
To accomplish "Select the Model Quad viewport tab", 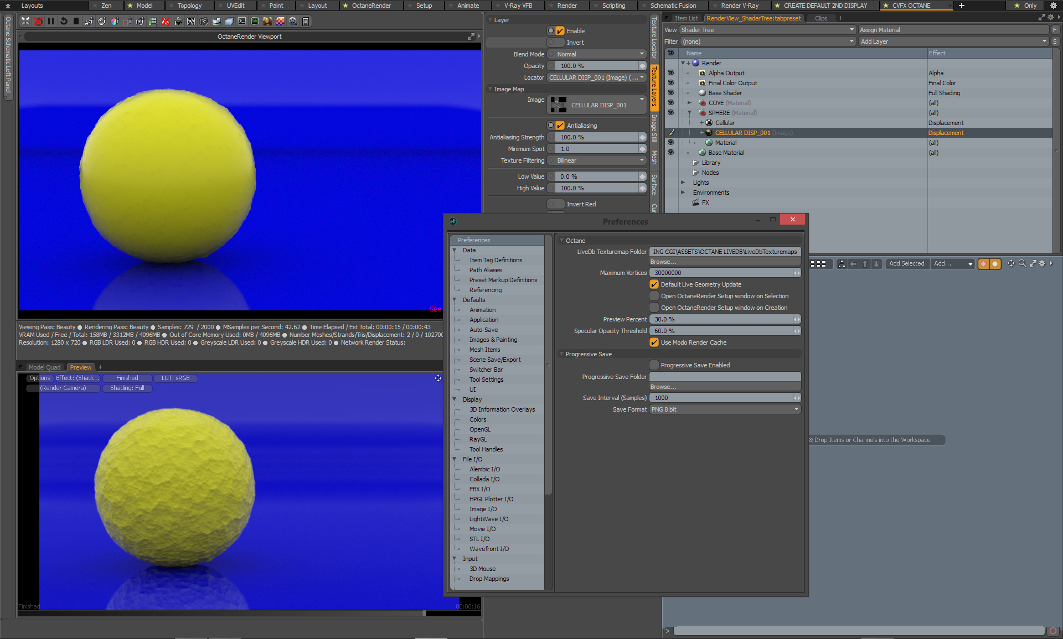I will 44,367.
